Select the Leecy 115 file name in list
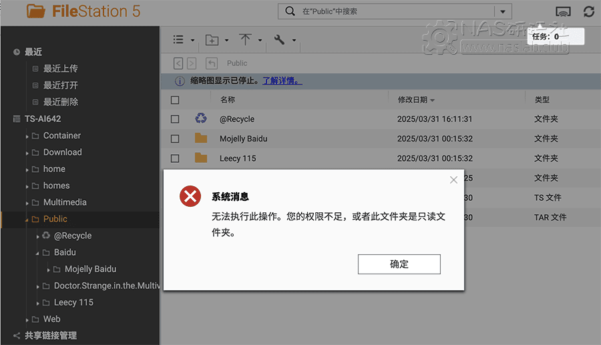The width and height of the screenshot is (601, 345). (x=238, y=158)
